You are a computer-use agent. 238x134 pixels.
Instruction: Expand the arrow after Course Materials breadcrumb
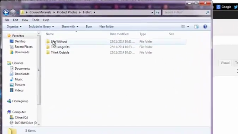54,12
